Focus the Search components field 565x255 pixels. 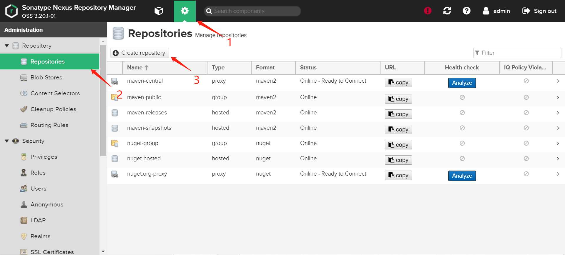[252, 11]
